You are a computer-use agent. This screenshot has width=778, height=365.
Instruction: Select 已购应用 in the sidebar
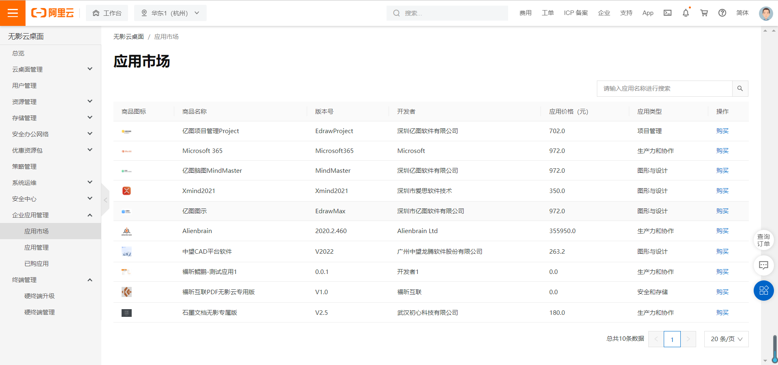[x=50, y=263]
